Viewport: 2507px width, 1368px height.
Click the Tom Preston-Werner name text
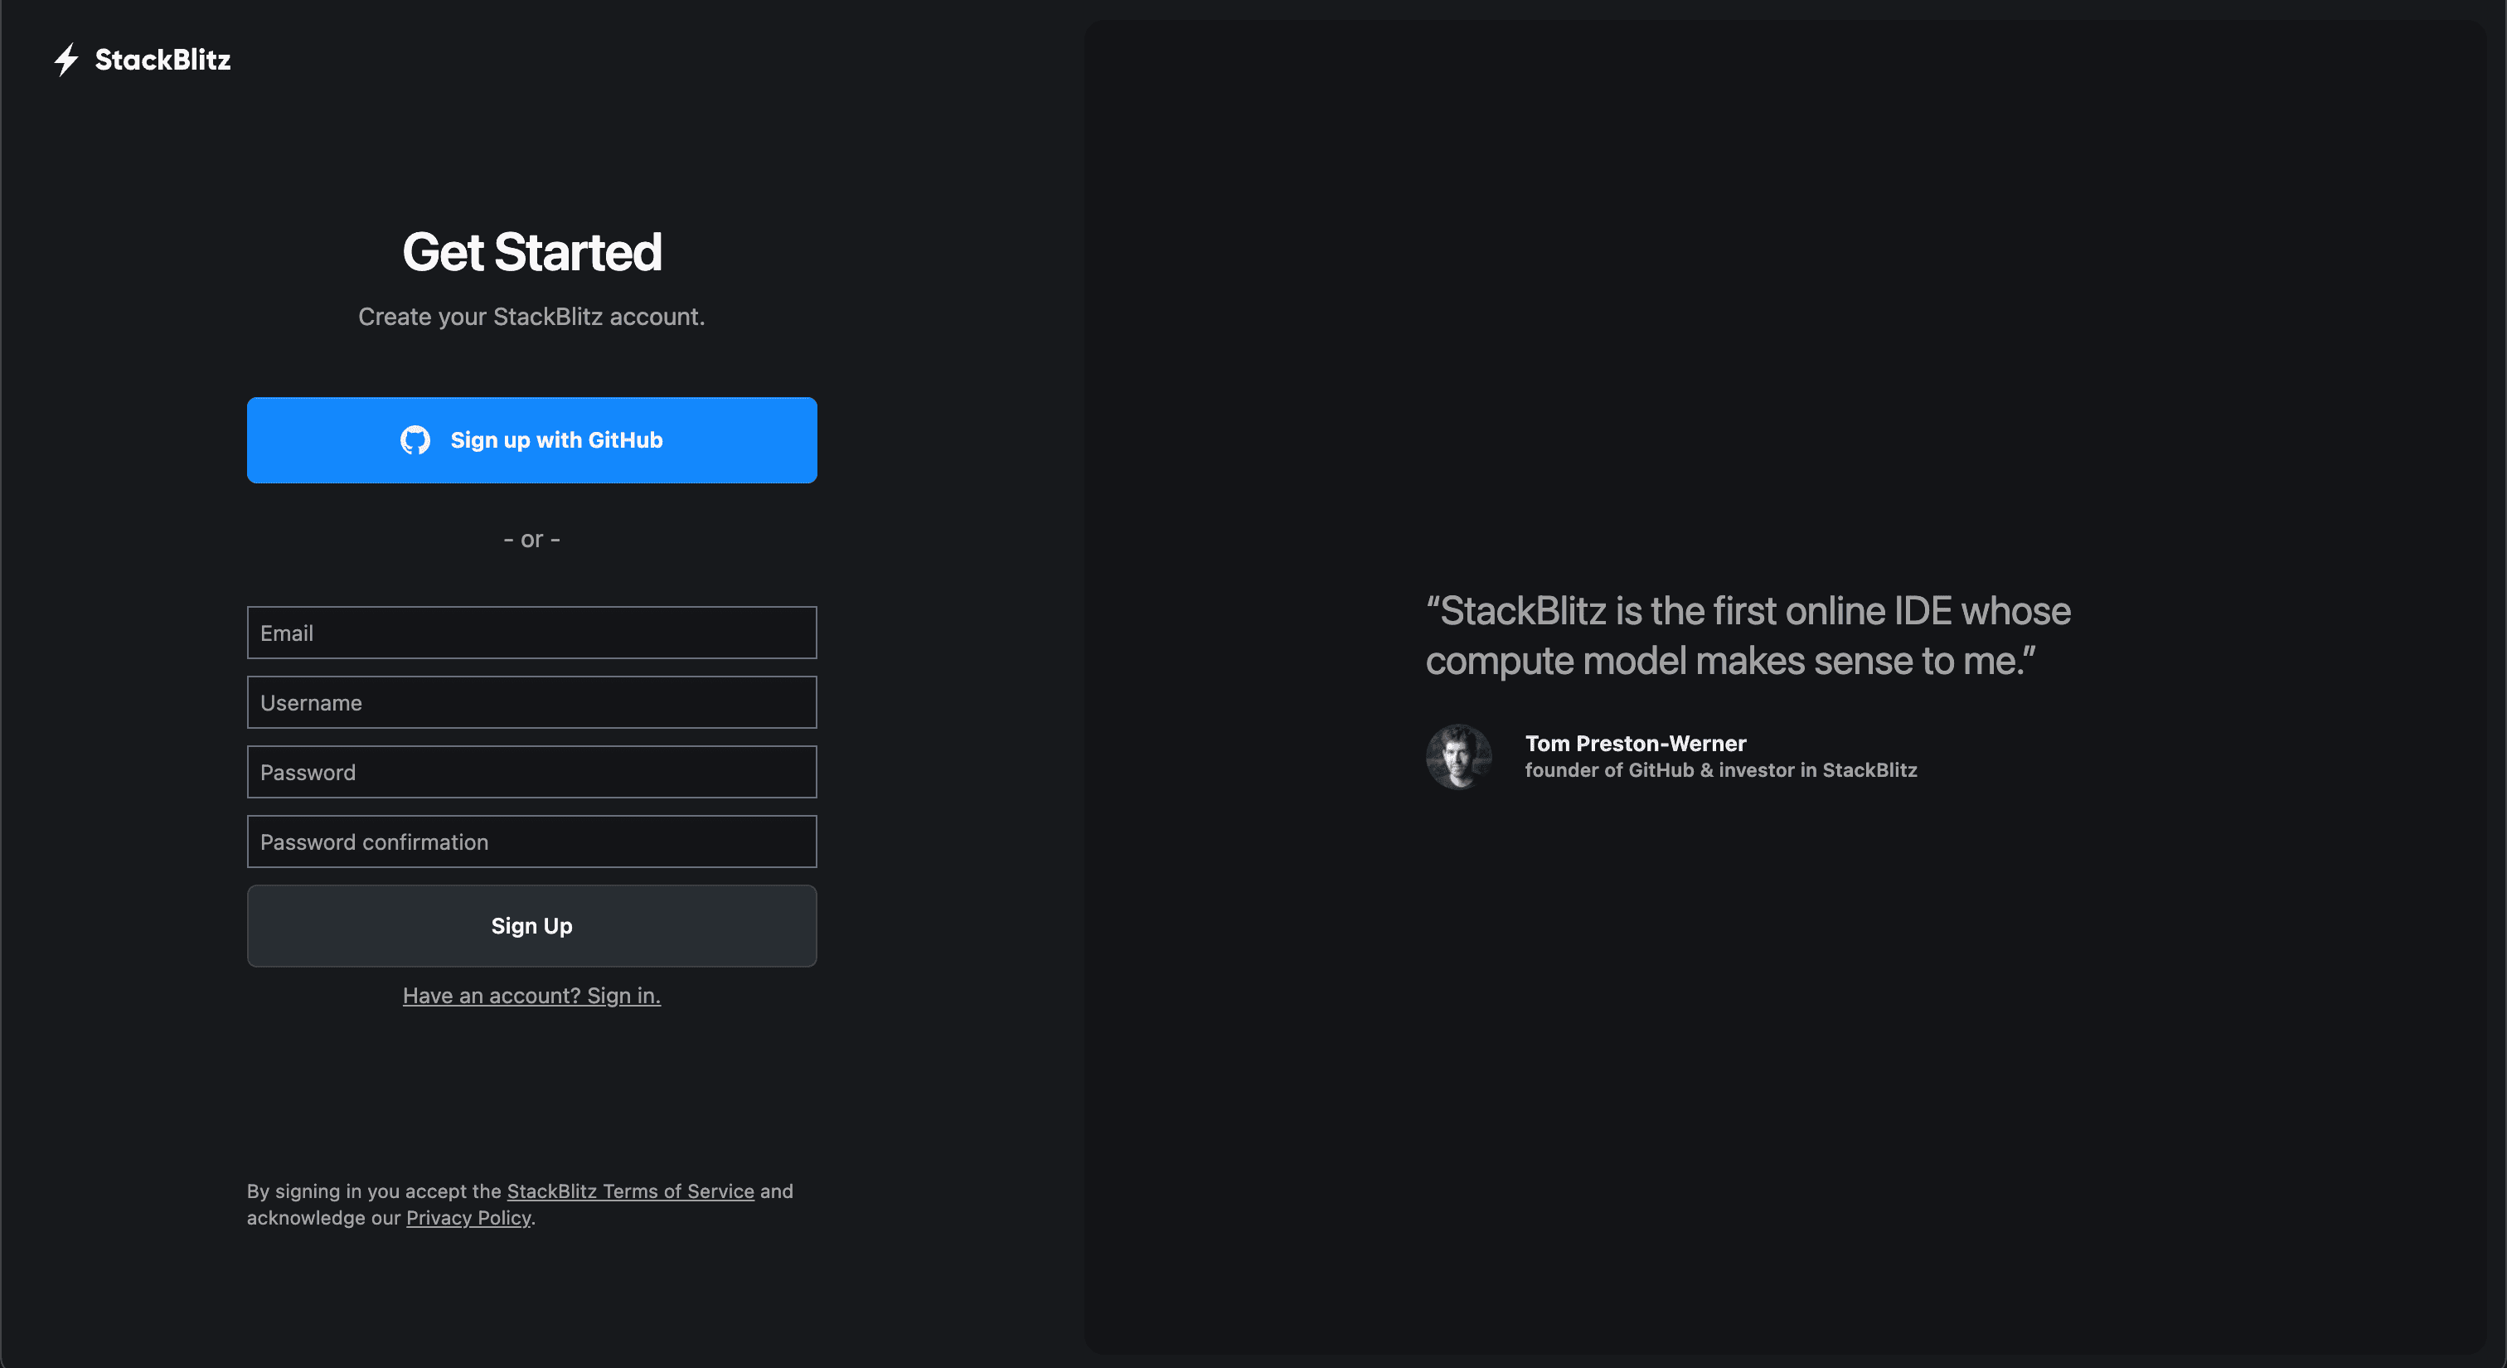[1635, 744]
